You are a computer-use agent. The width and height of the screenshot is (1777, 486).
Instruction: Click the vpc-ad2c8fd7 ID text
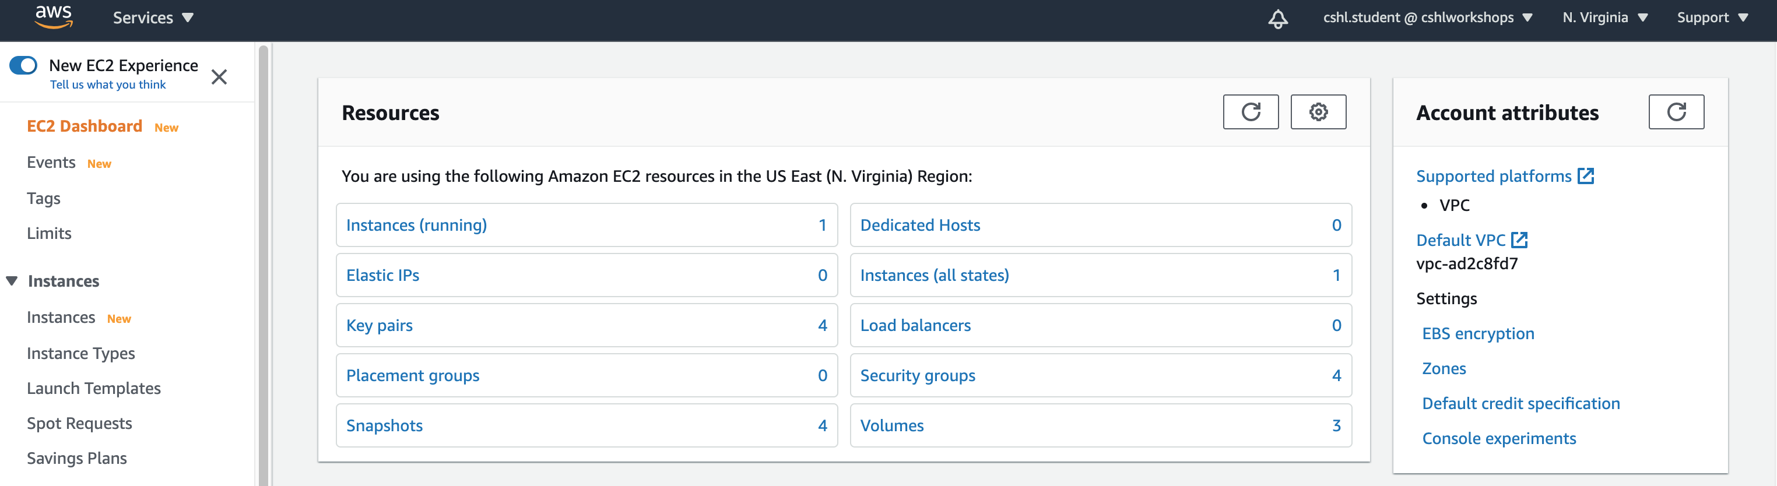(x=1467, y=263)
